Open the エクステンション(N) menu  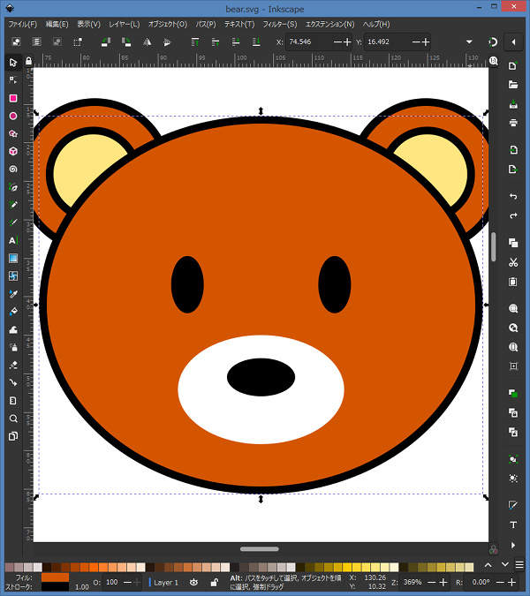[x=330, y=24]
